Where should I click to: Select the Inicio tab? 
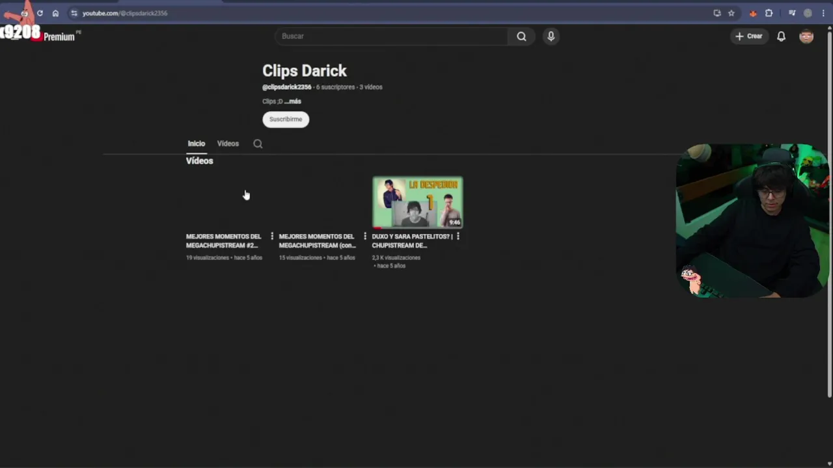click(x=196, y=144)
